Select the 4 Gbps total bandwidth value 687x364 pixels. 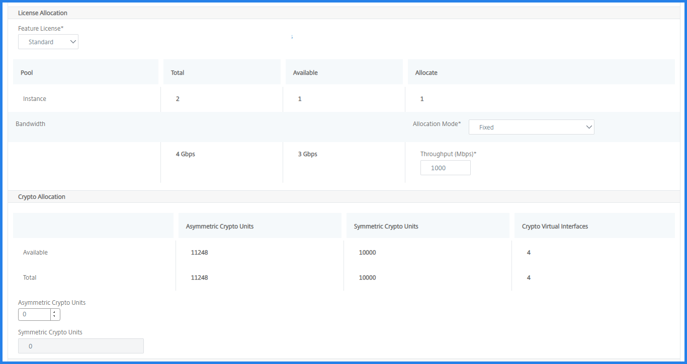pos(186,154)
